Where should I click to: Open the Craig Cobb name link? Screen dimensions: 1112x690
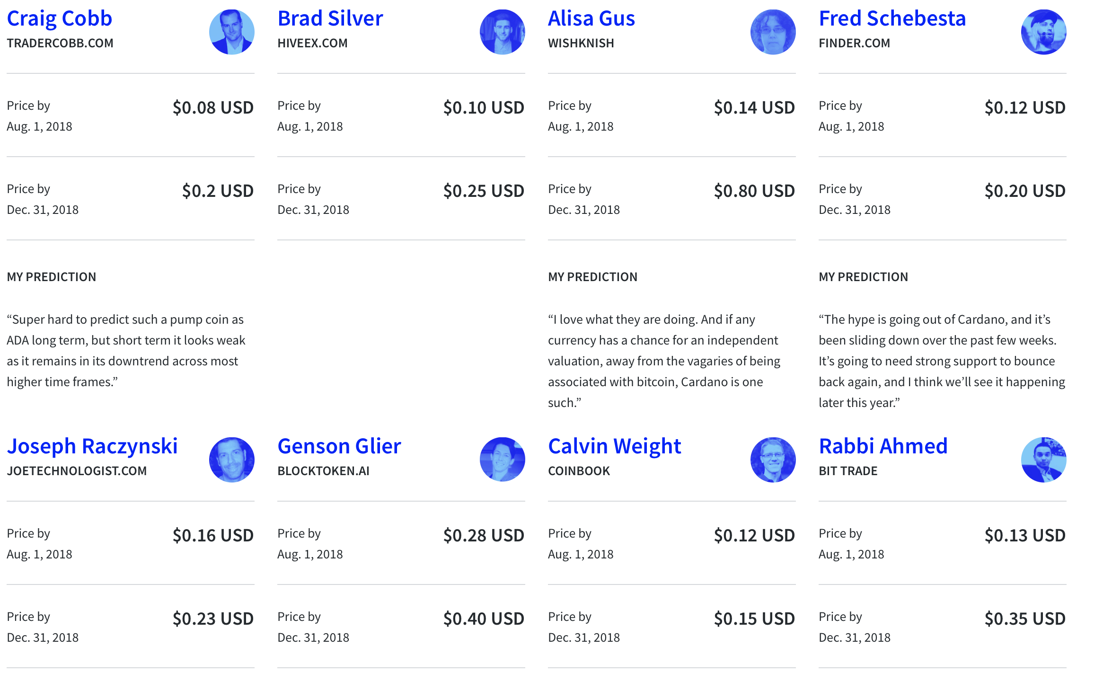(x=60, y=19)
